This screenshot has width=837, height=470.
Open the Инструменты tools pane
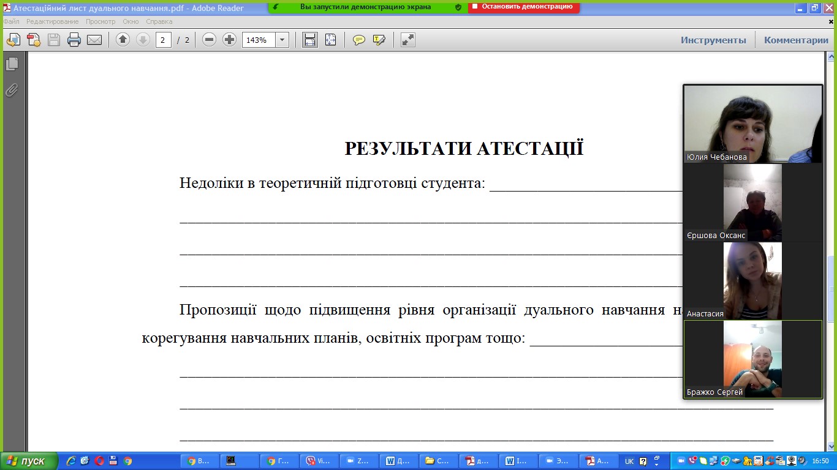tap(713, 40)
